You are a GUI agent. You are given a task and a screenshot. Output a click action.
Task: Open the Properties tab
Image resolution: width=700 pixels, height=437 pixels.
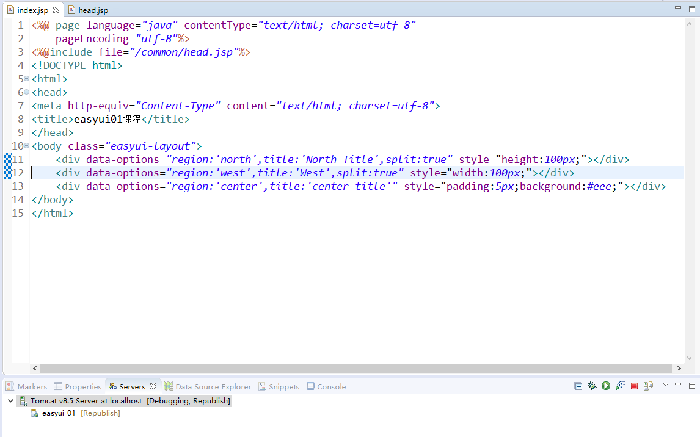tap(78, 386)
